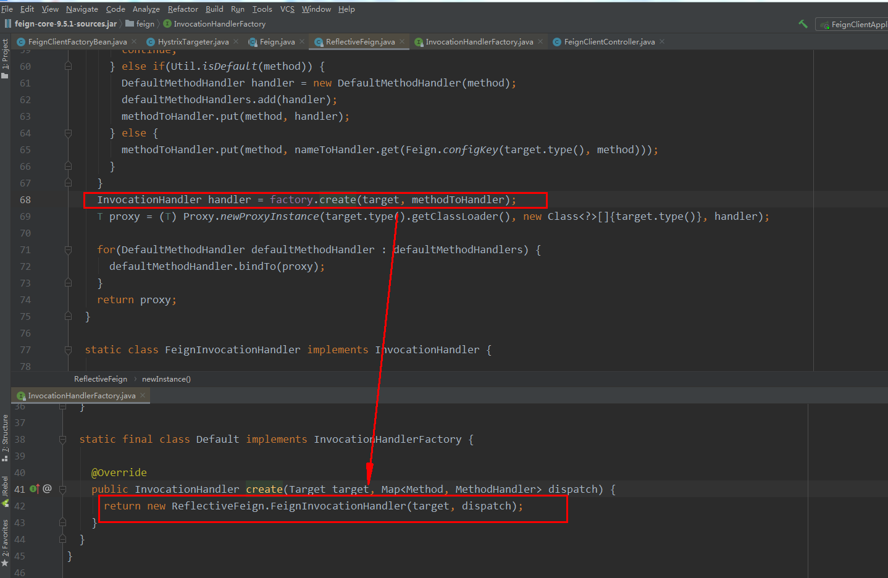This screenshot has width=888, height=578.
Task: Open the Refactor menu
Action: click(x=183, y=9)
